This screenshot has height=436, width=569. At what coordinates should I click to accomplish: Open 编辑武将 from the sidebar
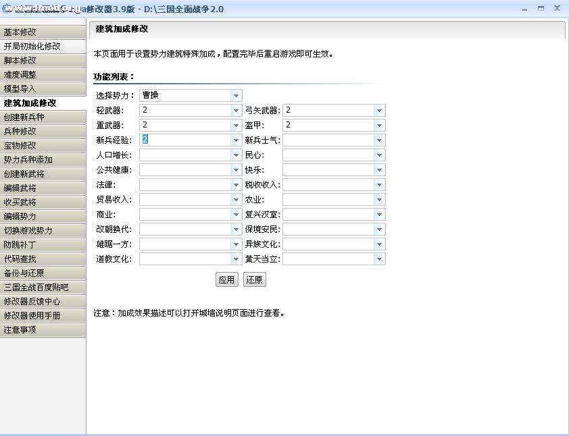point(43,188)
